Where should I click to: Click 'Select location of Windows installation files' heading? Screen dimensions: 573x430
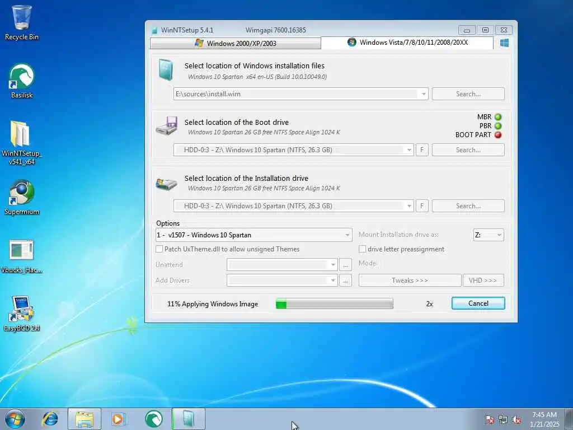[x=255, y=66]
